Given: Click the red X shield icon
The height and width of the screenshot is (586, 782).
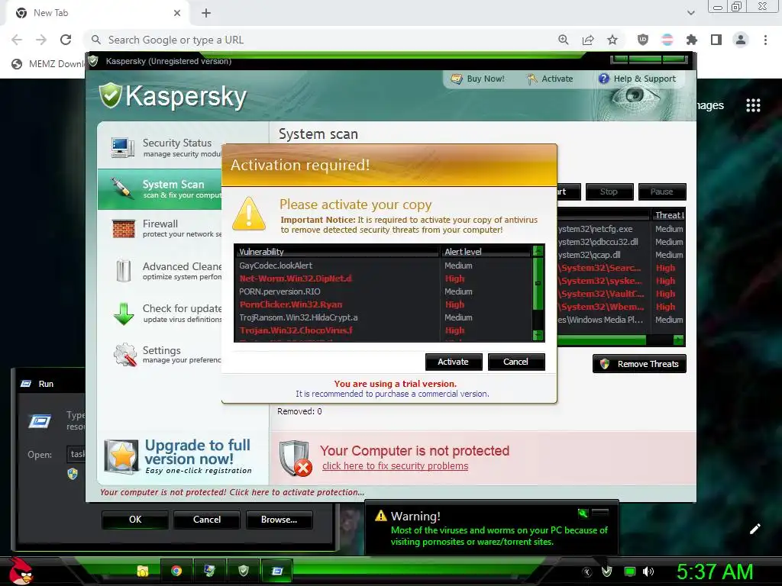Looking at the screenshot, I should click(296, 458).
